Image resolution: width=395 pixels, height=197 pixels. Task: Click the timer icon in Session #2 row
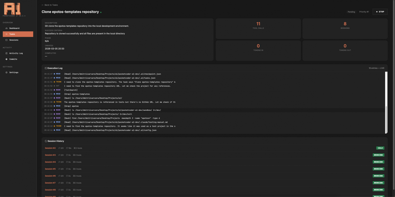click(67, 148)
